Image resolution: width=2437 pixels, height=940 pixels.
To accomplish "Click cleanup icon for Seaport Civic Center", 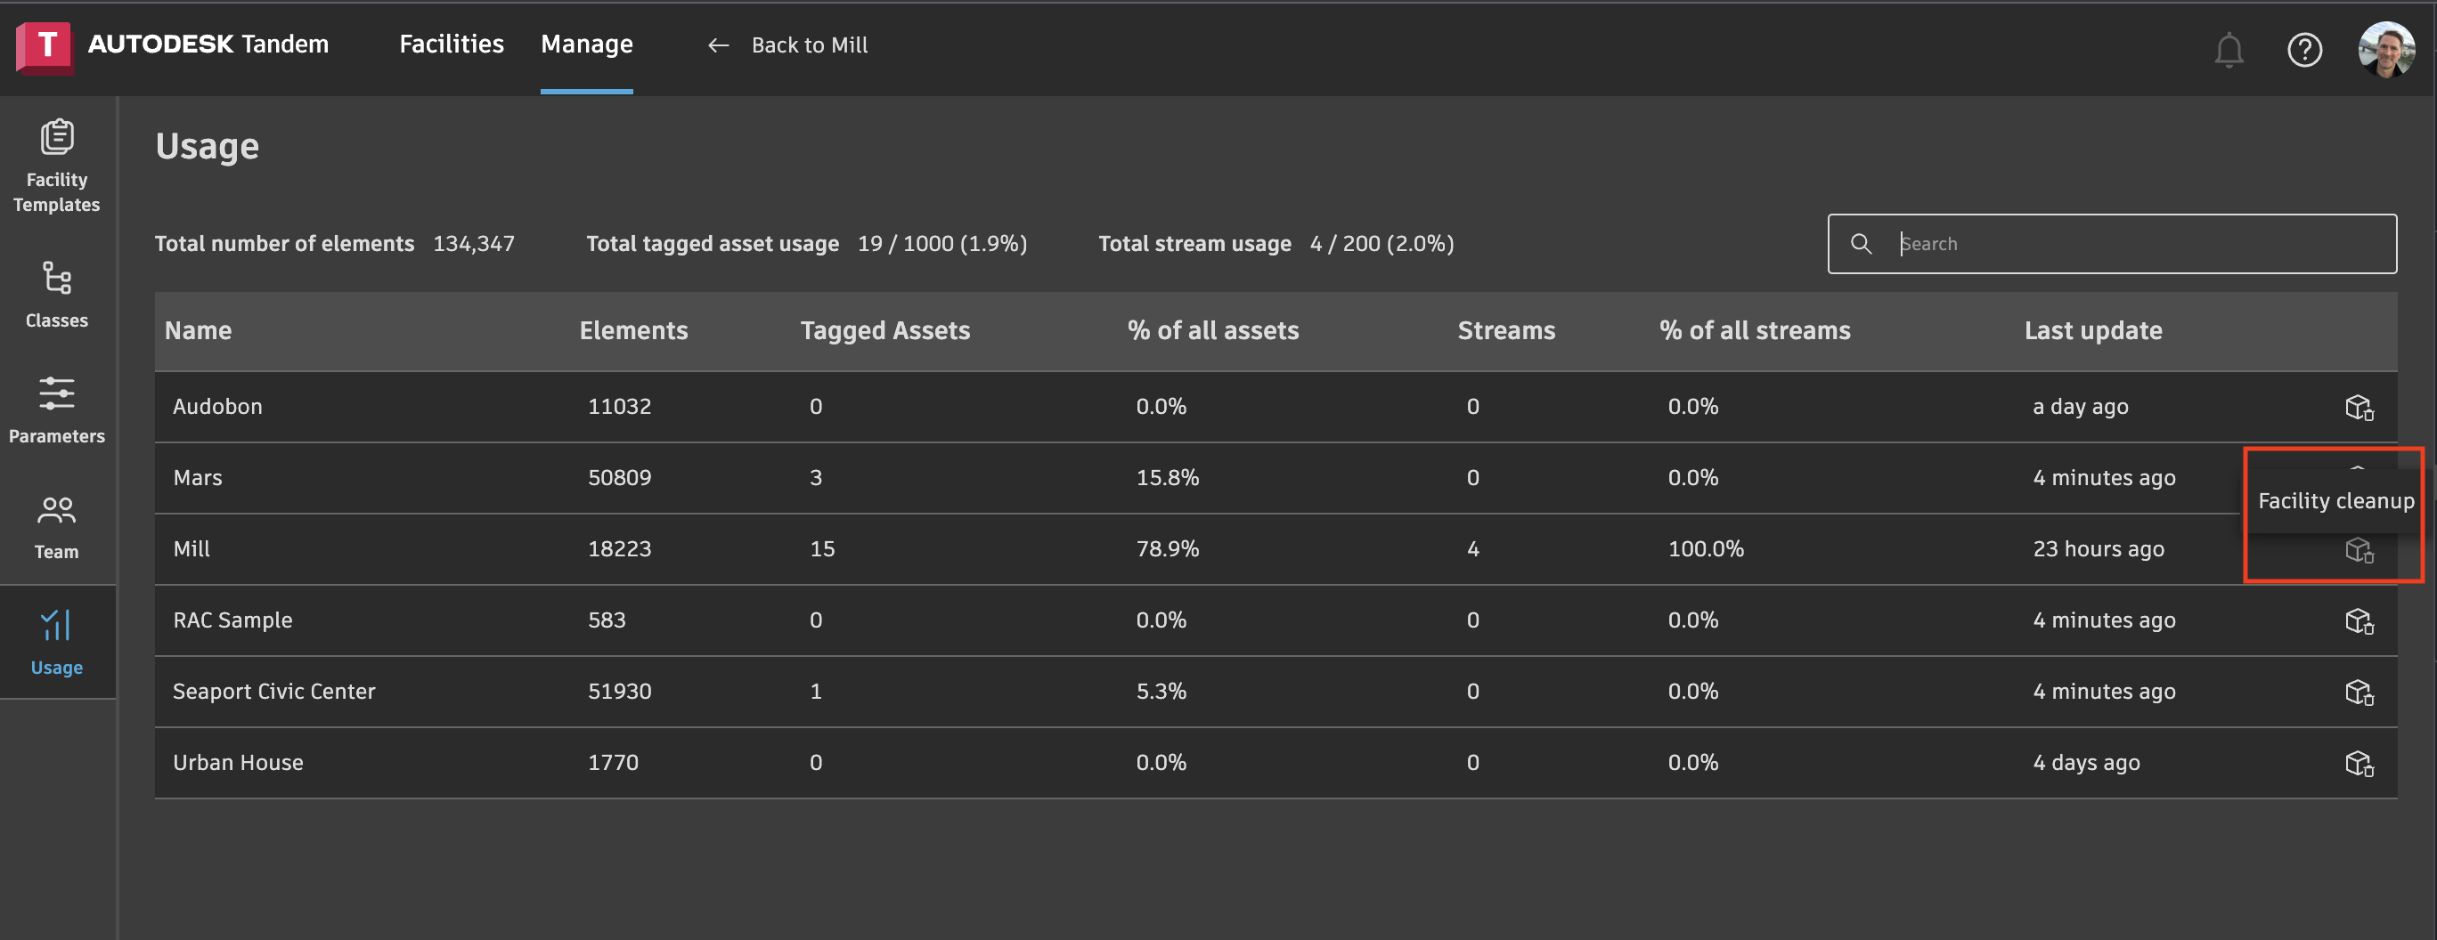I will pos(2359,693).
